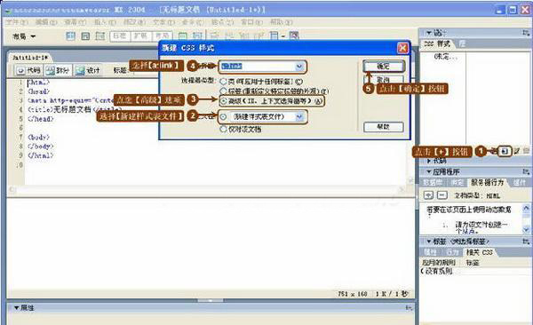Click the insert Div tag icon
Viewport: 533px width, 325px height.
coord(85,36)
